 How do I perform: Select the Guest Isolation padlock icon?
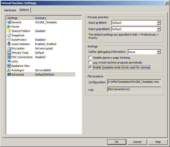(x=9, y=44)
